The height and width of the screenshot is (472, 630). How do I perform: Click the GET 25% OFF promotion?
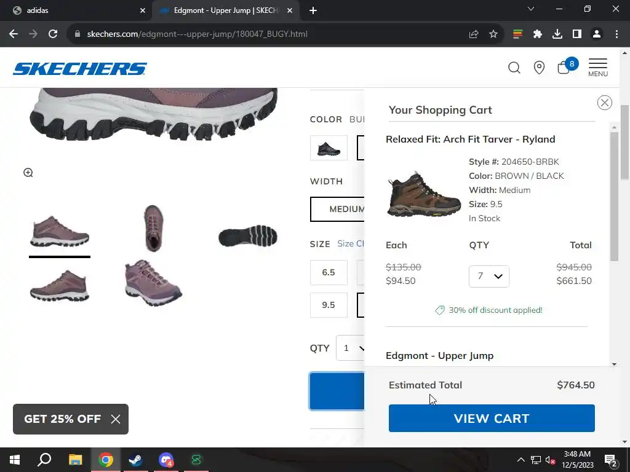click(62, 419)
